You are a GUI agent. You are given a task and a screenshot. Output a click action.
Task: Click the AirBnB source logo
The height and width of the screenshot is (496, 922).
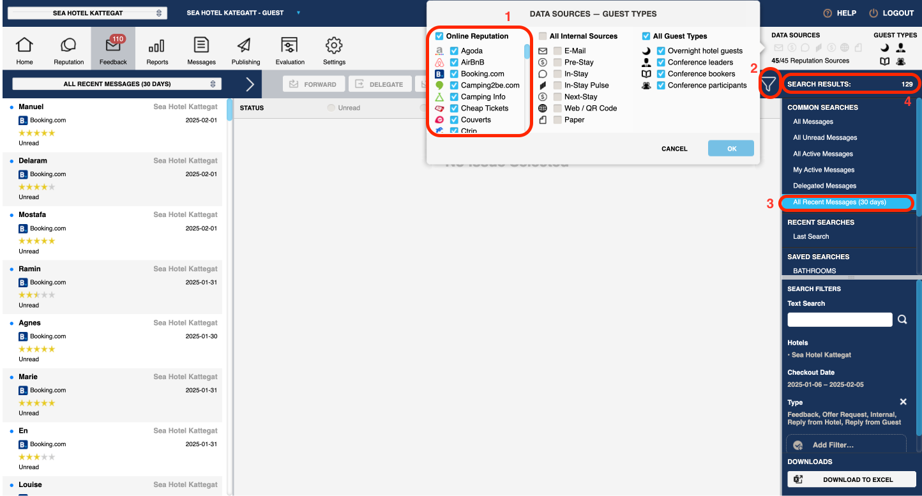[x=439, y=63]
